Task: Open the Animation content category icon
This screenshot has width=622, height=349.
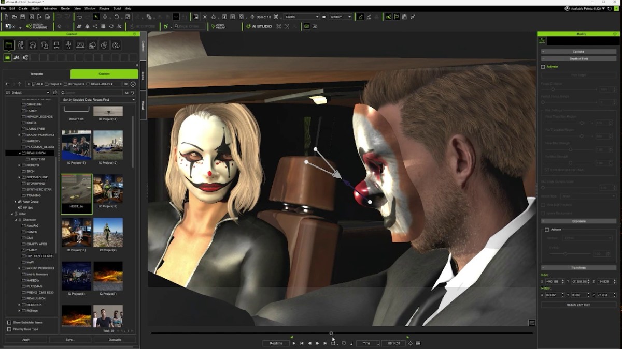Action: (68, 45)
